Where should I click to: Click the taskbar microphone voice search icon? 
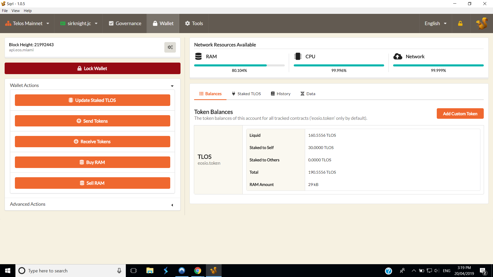pyautogui.click(x=119, y=271)
